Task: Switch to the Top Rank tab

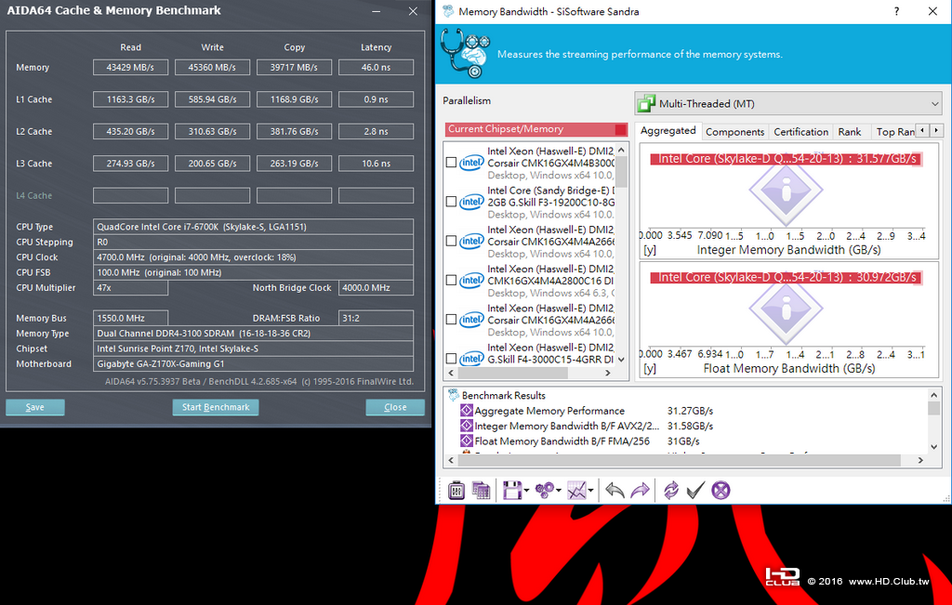Action: pyautogui.click(x=895, y=132)
